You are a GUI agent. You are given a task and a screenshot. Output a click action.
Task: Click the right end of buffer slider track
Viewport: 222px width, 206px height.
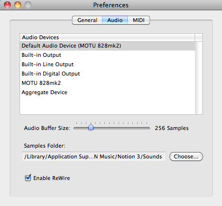[x=148, y=129]
